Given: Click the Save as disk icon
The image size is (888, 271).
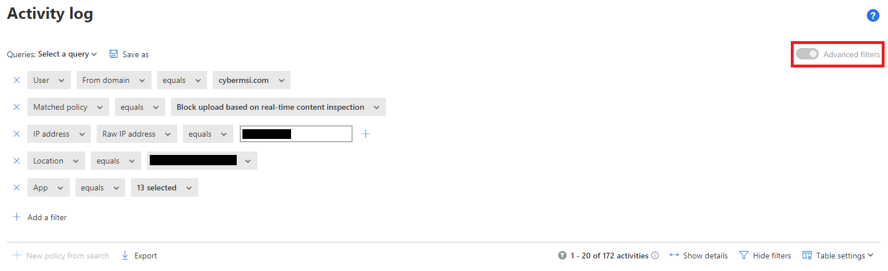Looking at the screenshot, I should [113, 54].
